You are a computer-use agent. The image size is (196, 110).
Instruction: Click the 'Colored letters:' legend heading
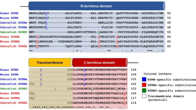tap(158, 74)
